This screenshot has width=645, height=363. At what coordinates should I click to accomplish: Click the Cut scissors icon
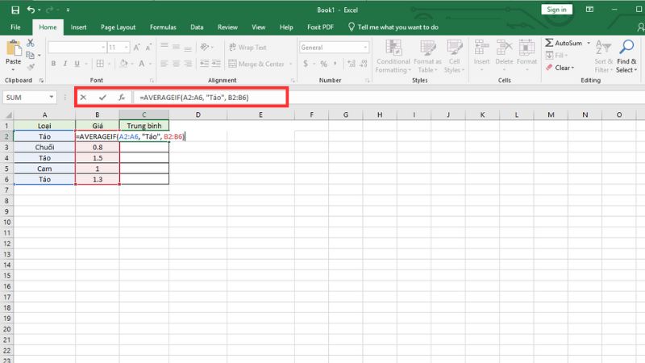[31, 42]
